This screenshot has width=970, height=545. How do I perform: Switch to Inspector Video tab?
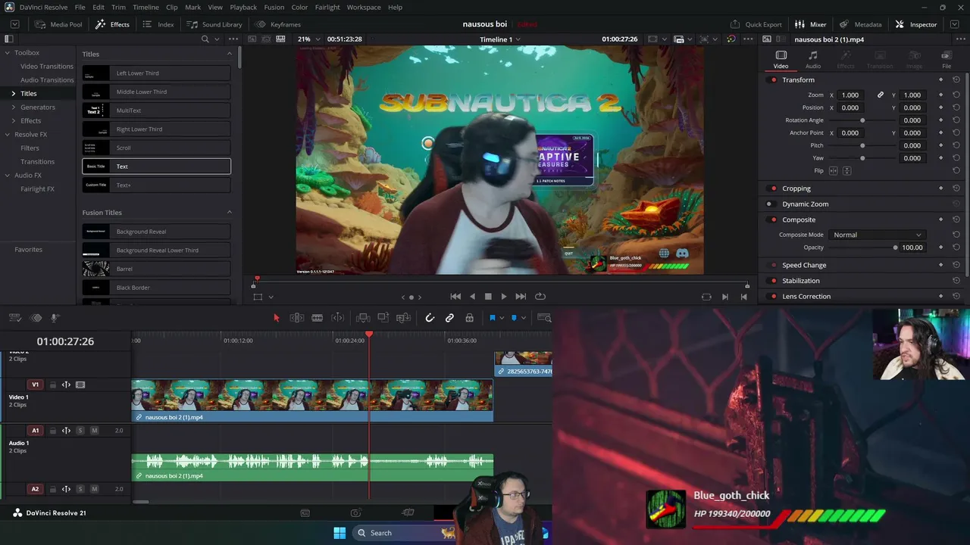point(781,60)
